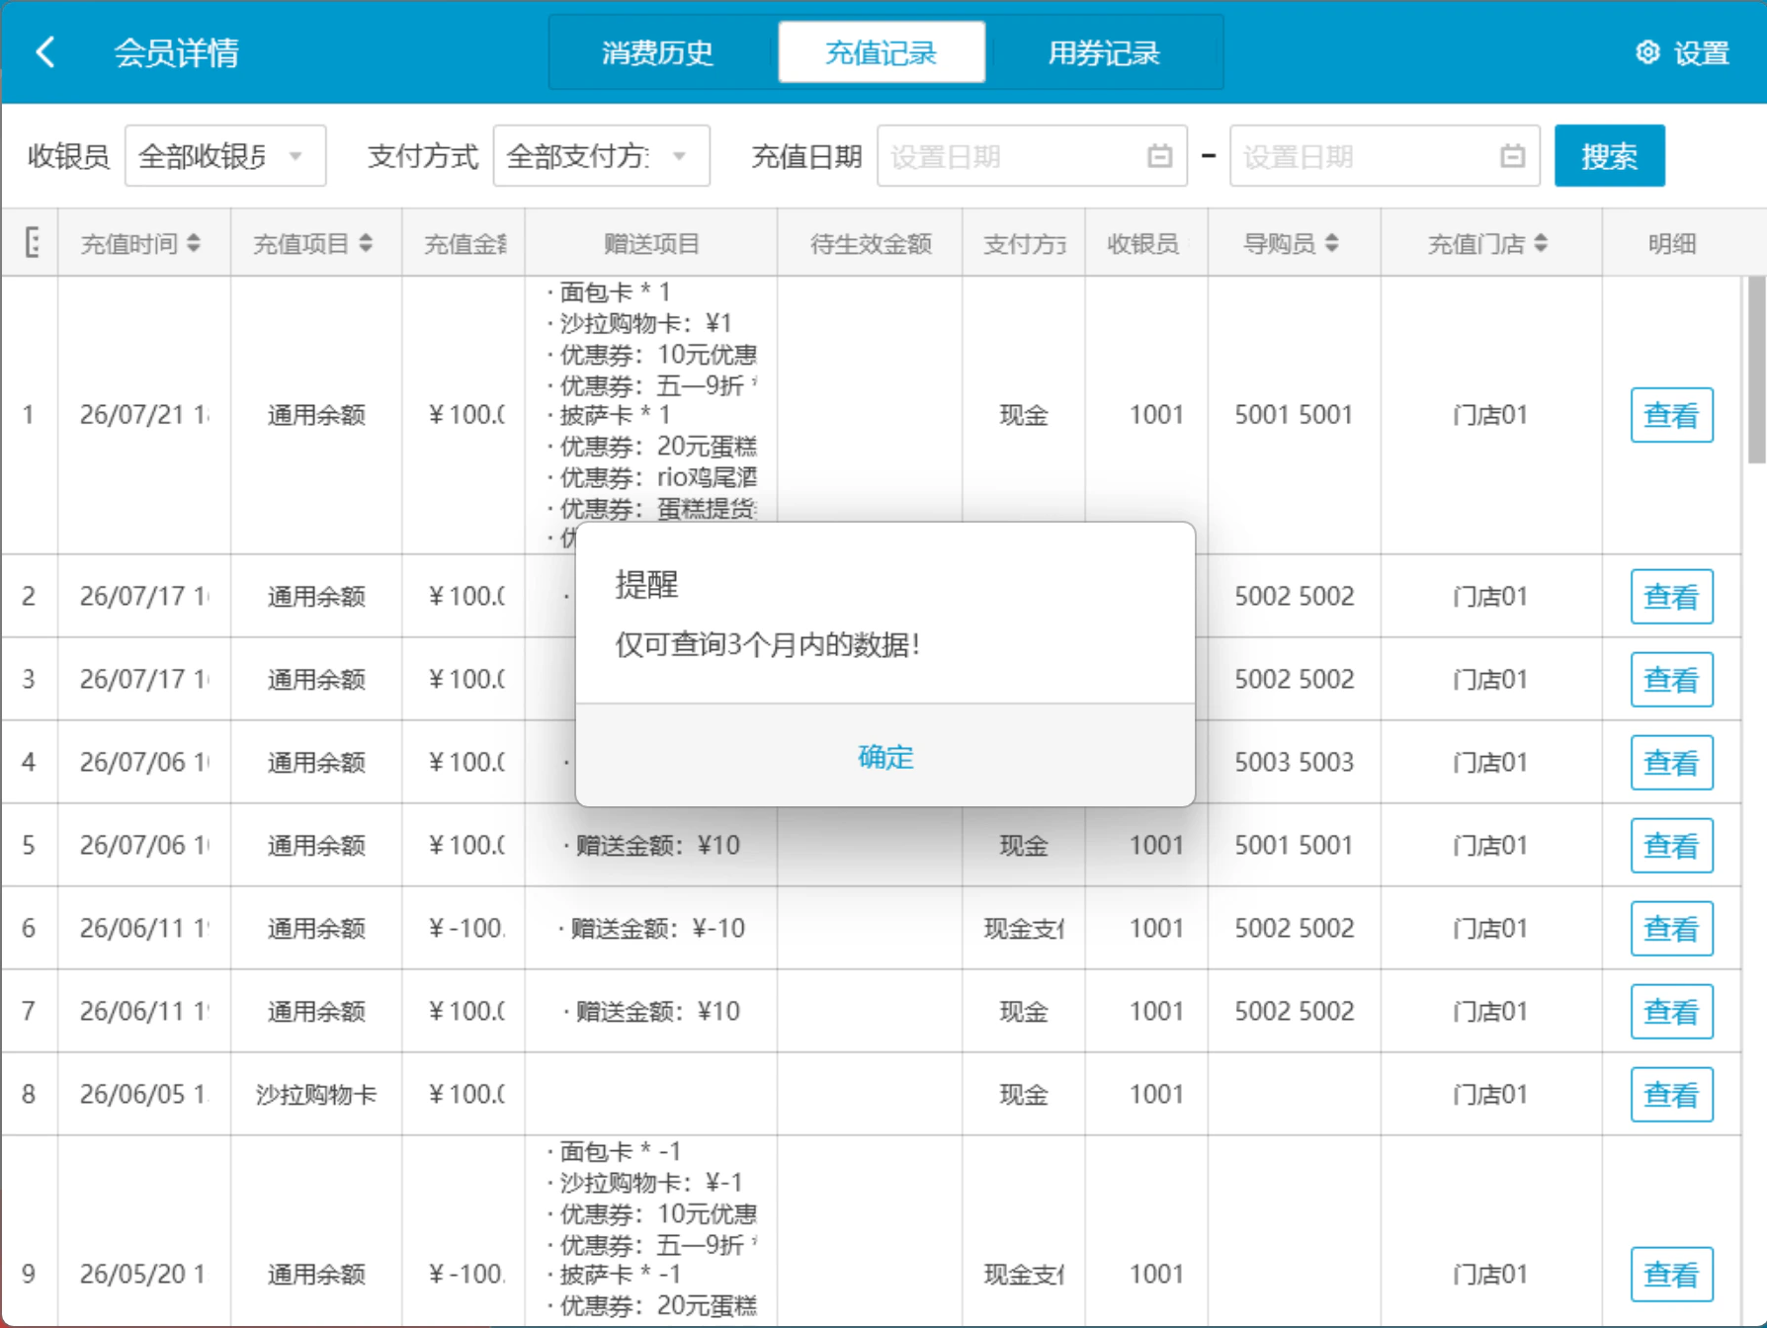The height and width of the screenshot is (1328, 1767).
Task: Click the back arrow icon
Action: pyautogui.click(x=45, y=52)
